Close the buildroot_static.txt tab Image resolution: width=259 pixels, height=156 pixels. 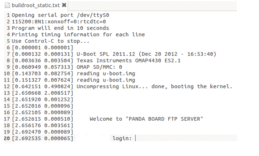64,5
